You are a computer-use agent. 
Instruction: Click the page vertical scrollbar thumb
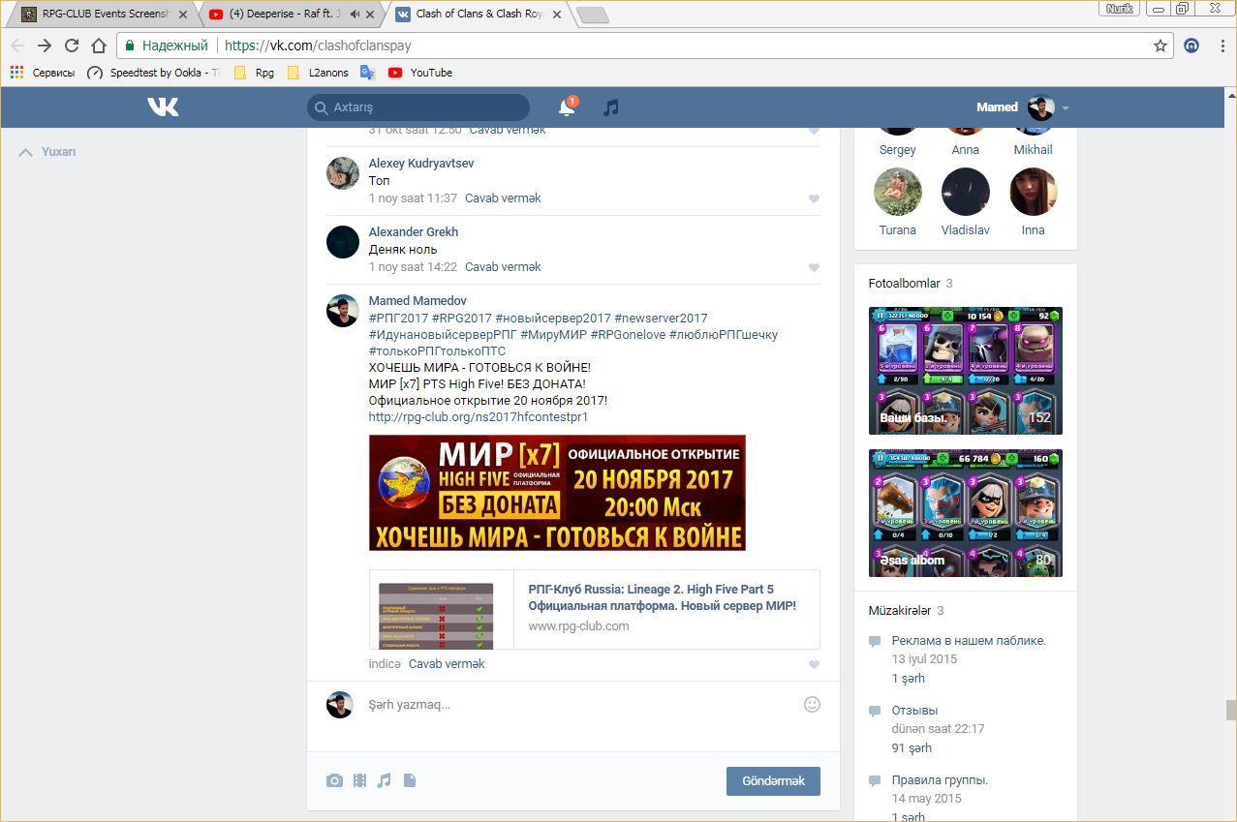pyautogui.click(x=1231, y=710)
